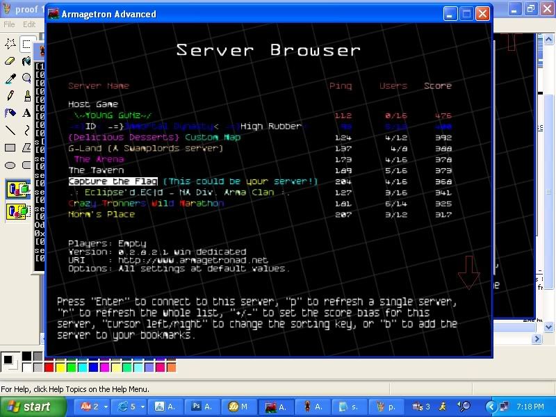Screen dimensions: 556x417
Task: Pick the bright green color swatch
Action: click(x=72, y=368)
